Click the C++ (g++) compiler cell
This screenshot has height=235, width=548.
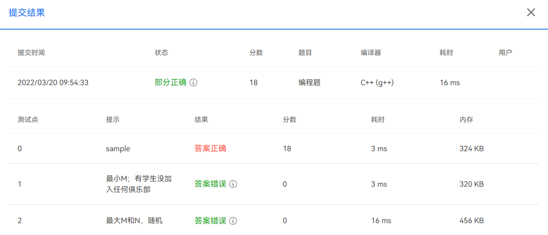[377, 83]
